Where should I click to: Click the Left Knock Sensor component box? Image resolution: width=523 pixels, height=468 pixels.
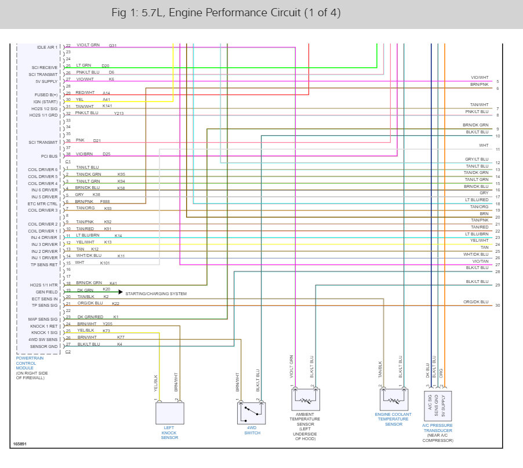click(170, 413)
